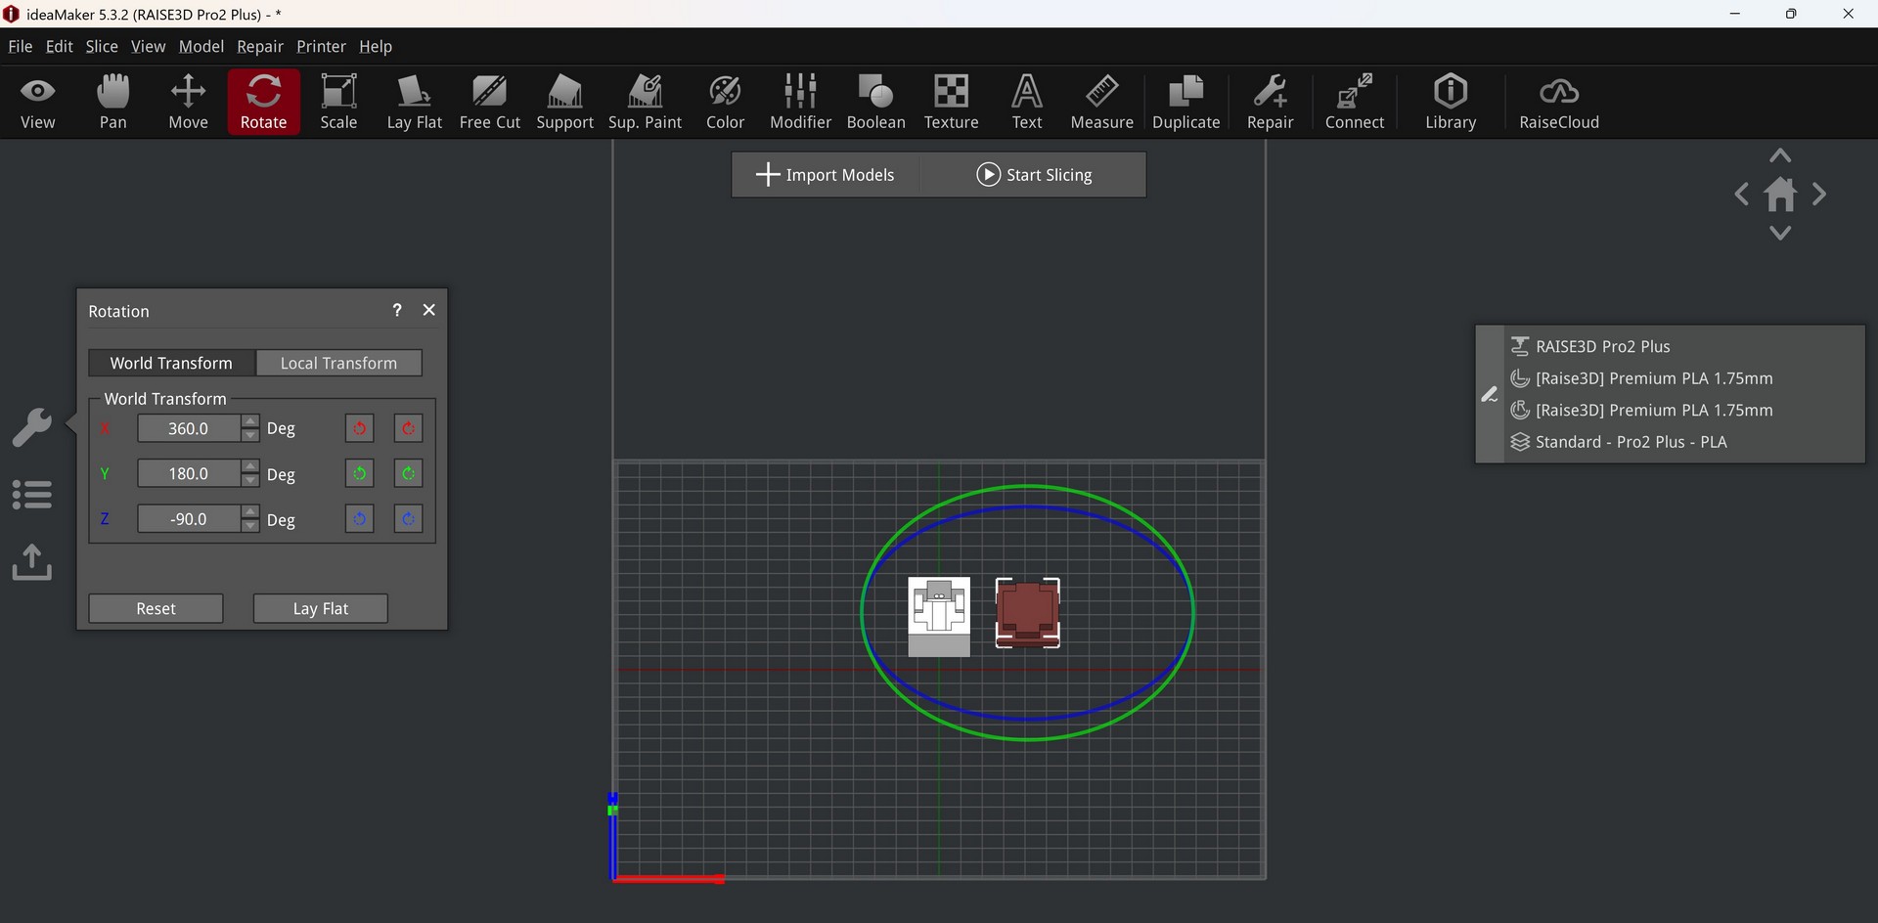
Task: Click the Reset button in Rotation panel
Action: [156, 608]
